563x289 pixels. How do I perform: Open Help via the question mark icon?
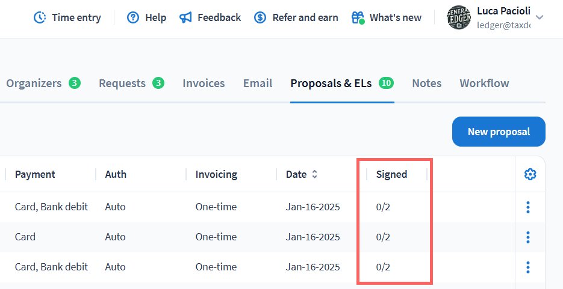coord(133,17)
